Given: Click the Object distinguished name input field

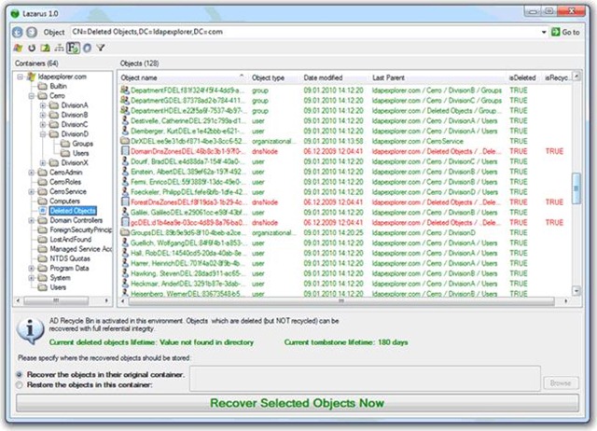Looking at the screenshot, I should [305, 32].
